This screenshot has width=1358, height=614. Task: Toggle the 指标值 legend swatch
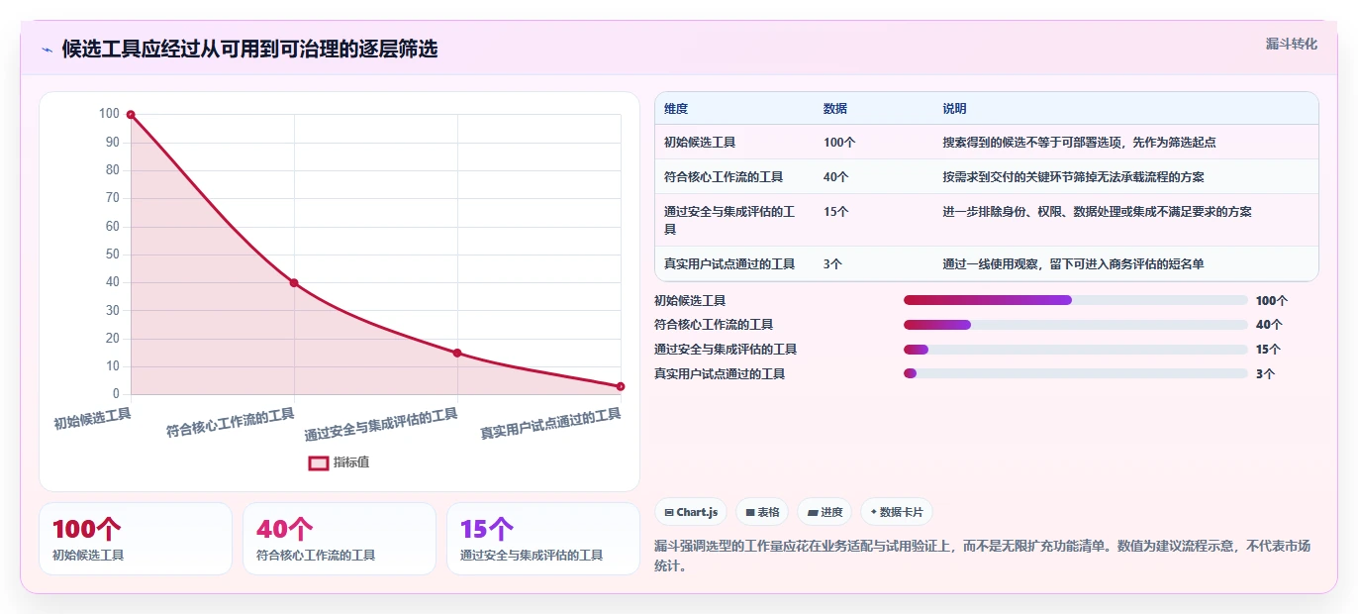pyautogui.click(x=318, y=462)
